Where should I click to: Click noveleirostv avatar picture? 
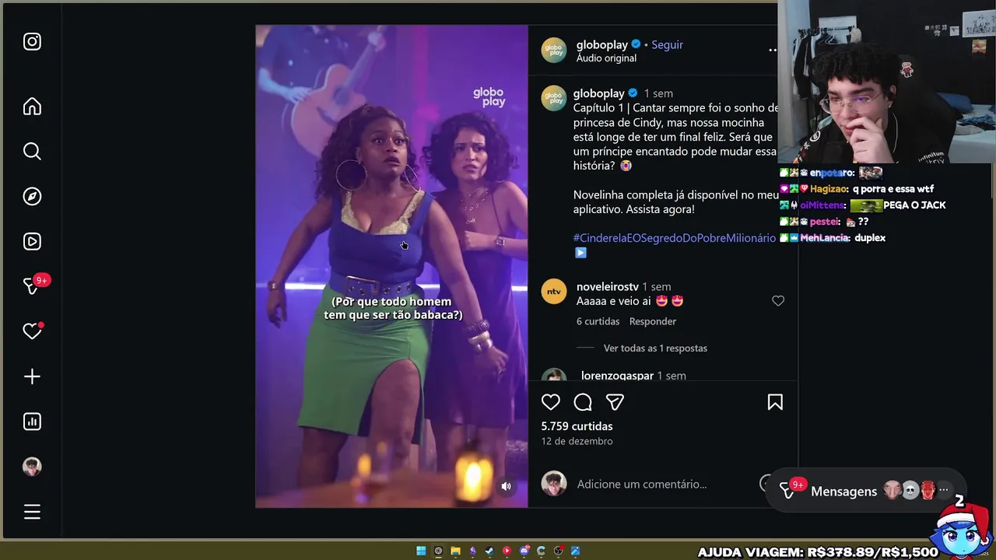pos(554,291)
